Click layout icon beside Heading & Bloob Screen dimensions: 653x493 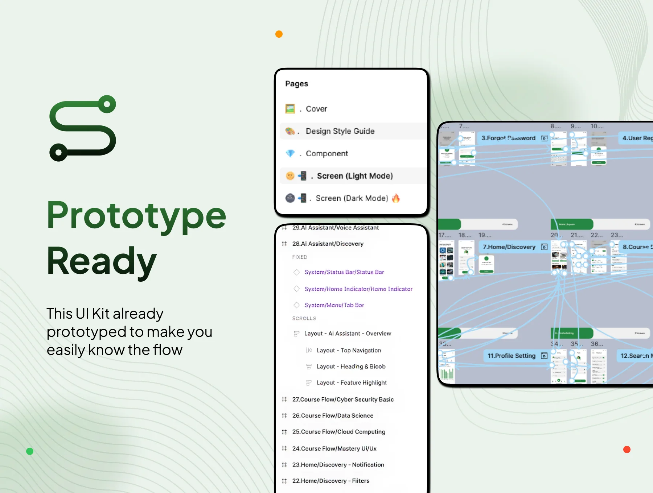point(309,366)
